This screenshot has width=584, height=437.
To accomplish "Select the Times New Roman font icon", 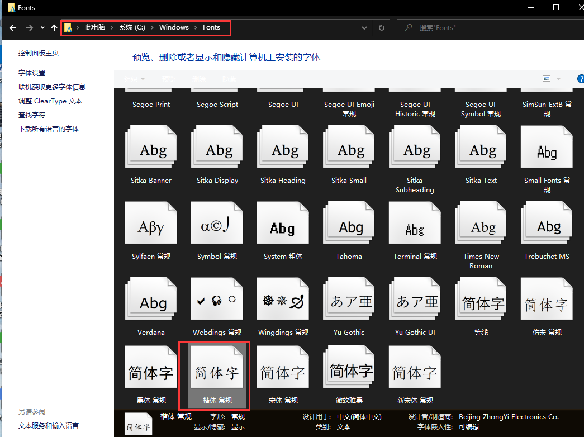I will click(481, 223).
